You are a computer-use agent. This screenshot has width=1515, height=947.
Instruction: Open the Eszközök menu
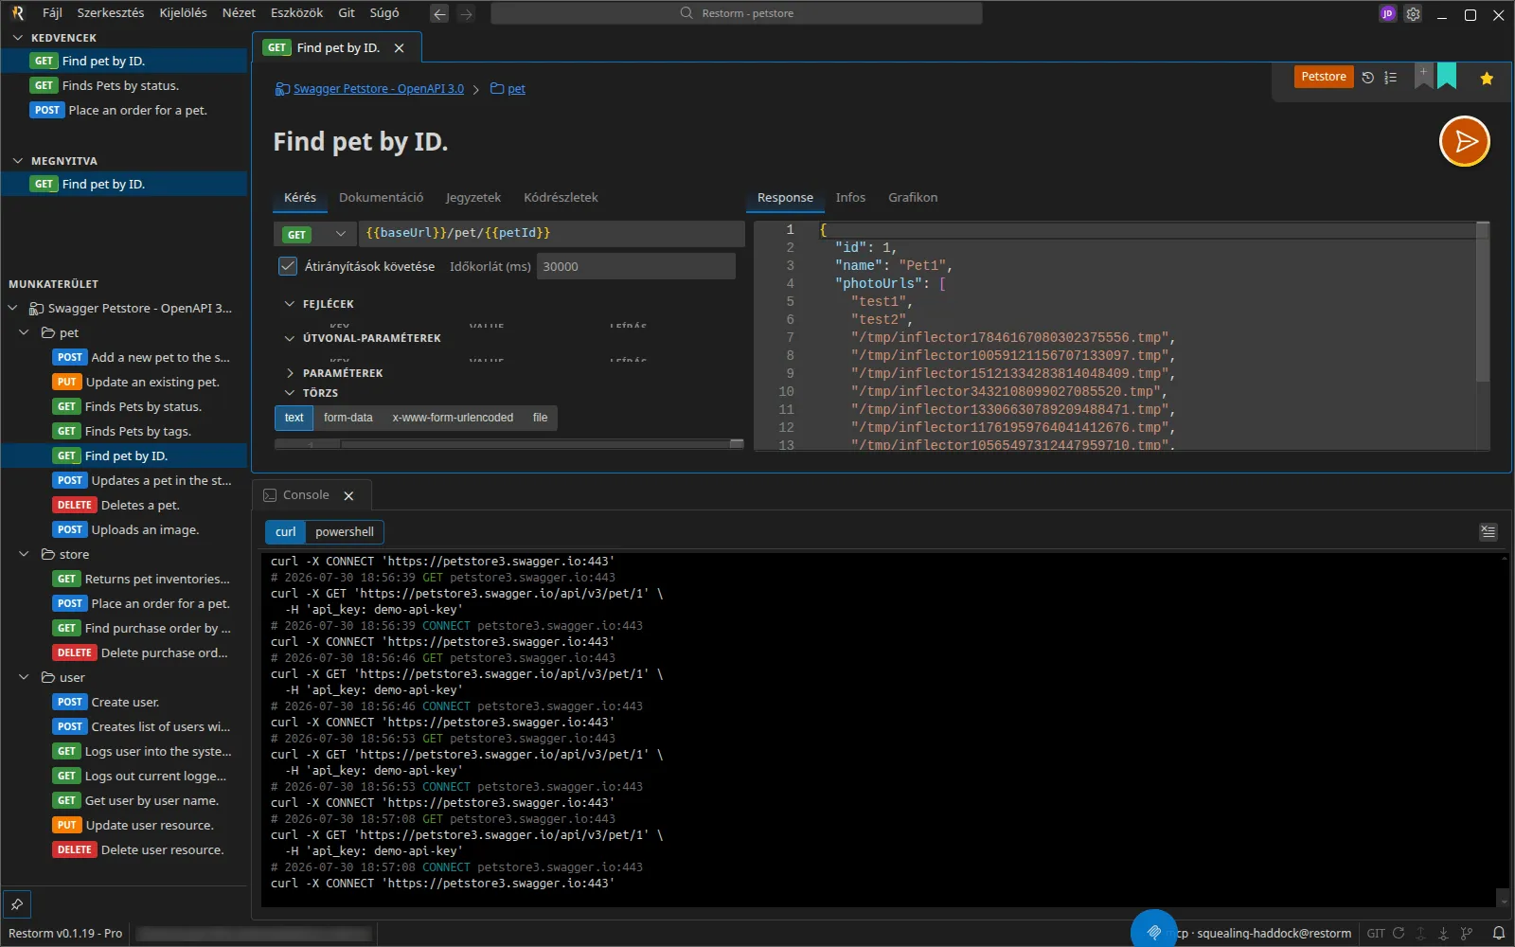296,13
